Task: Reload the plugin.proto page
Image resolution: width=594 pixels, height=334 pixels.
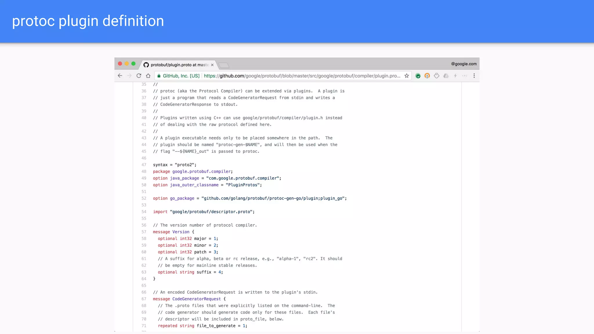Action: 139,76
